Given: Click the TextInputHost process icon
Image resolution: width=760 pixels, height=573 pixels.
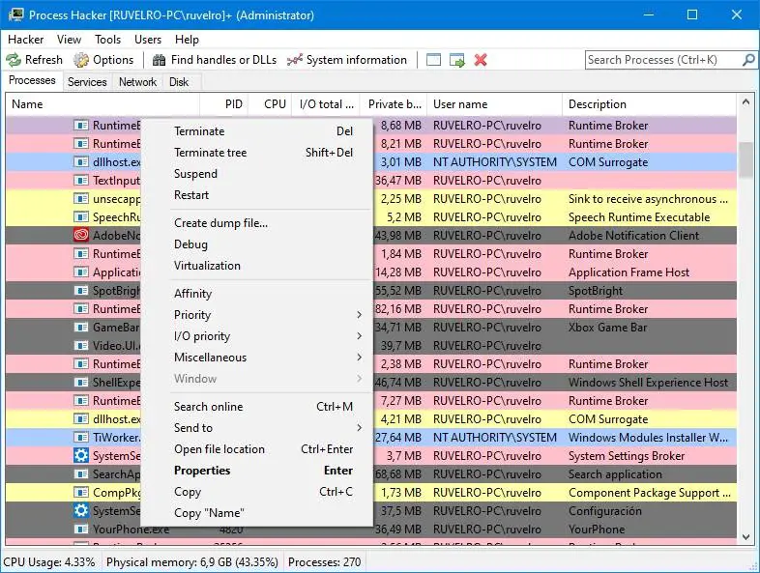Looking at the screenshot, I should point(81,181).
